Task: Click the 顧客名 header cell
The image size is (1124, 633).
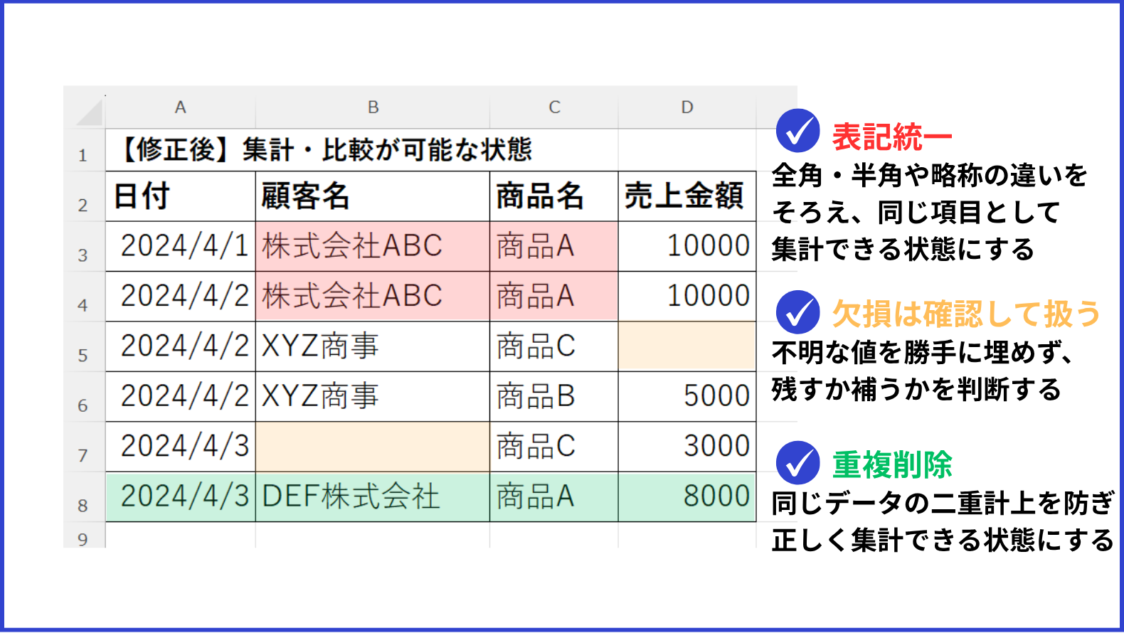Action: pos(373,196)
